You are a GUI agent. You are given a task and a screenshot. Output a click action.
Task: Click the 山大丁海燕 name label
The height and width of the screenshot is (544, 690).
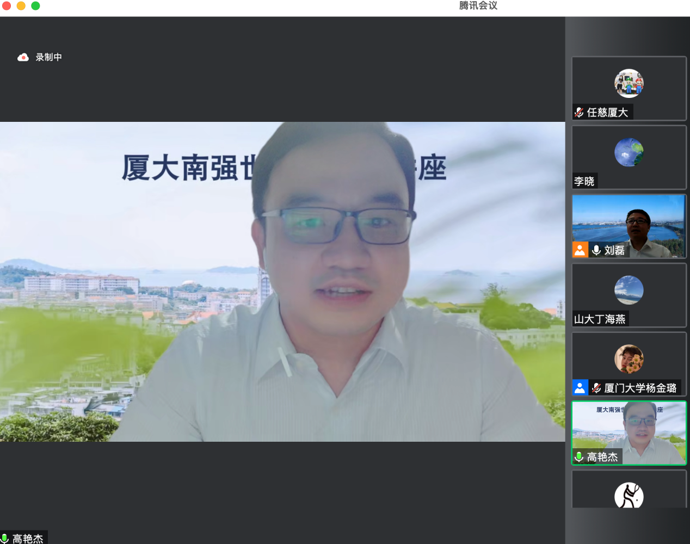pos(600,319)
